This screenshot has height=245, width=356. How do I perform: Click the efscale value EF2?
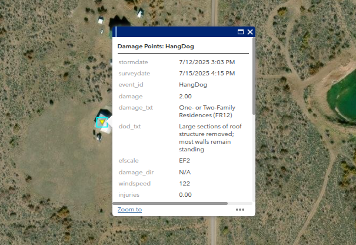point(184,161)
